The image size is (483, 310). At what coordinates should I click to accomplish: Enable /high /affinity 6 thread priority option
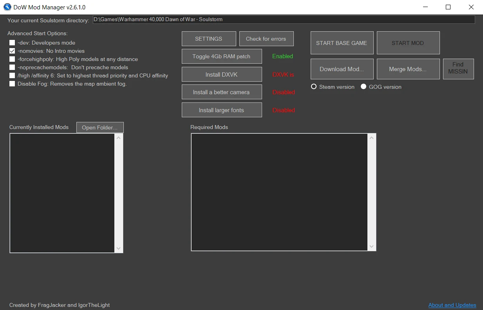12,75
